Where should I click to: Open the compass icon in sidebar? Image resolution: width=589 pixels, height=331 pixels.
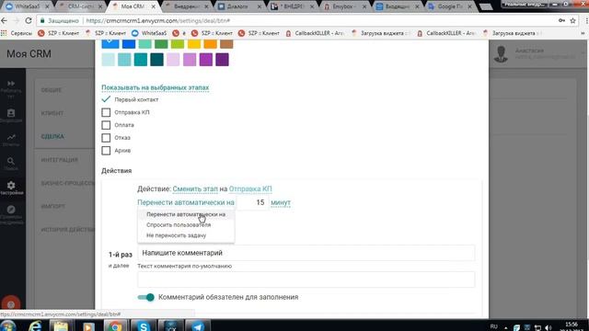pos(11,210)
